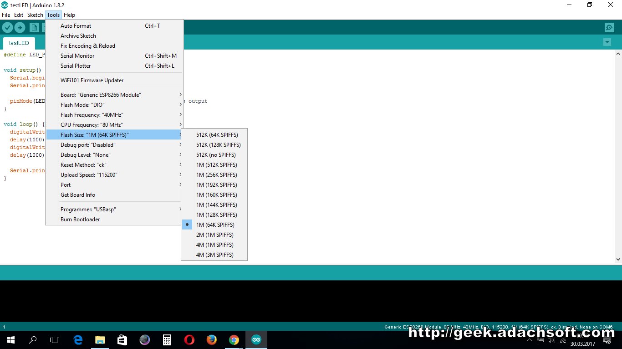Select 1M (256K SPIFFS) flash size
Screen dimensions: 622x349
tap(214, 175)
